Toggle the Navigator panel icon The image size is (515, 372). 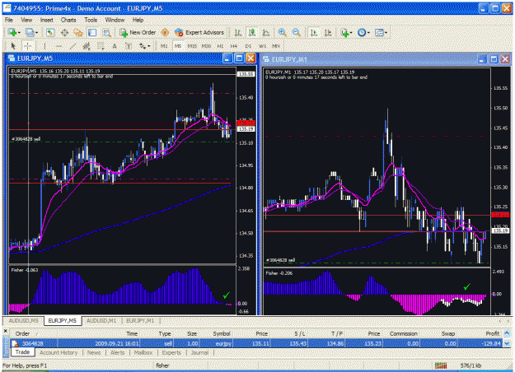[x=78, y=32]
